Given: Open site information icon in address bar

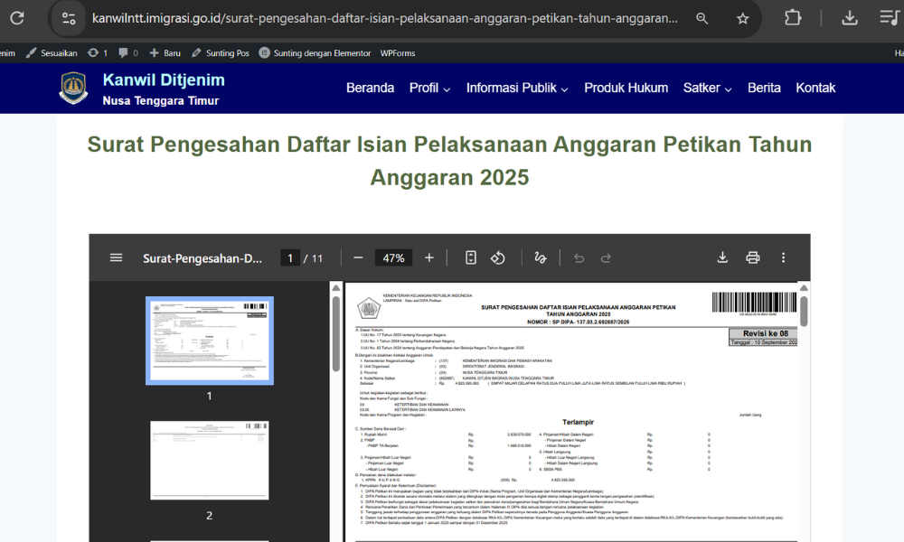Looking at the screenshot, I should (69, 18).
